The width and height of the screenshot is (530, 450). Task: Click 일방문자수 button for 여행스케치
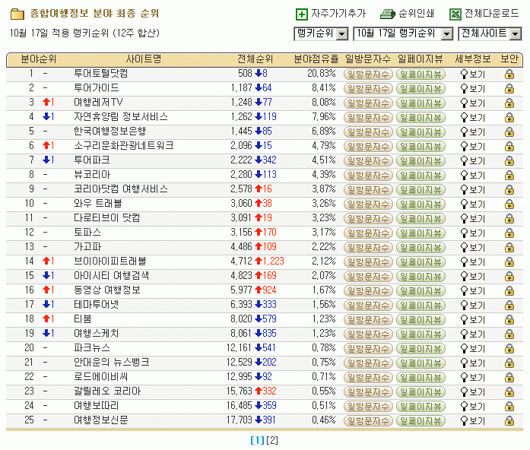[369, 334]
